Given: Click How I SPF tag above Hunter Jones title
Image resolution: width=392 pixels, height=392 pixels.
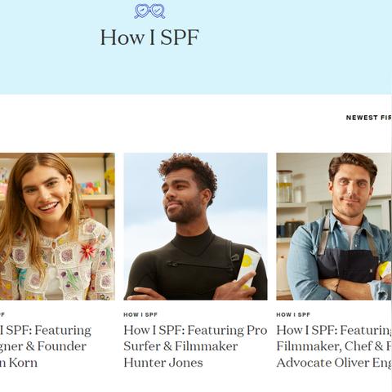Looking at the screenshot, I should [x=140, y=314].
